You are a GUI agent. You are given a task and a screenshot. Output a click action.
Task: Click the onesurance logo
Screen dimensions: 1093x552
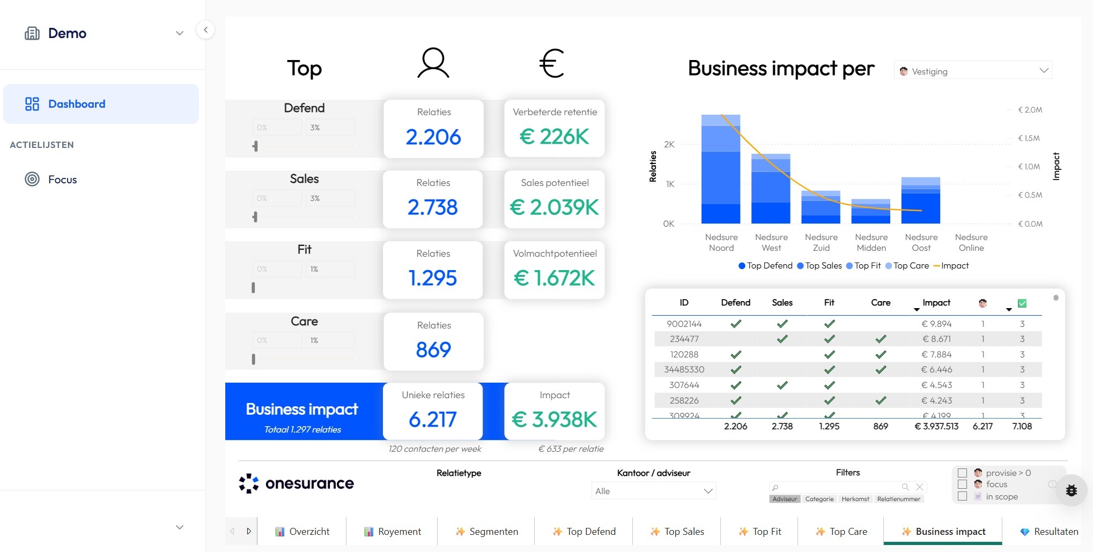(296, 483)
